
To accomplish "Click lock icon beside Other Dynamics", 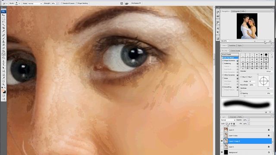I will click(238, 75).
